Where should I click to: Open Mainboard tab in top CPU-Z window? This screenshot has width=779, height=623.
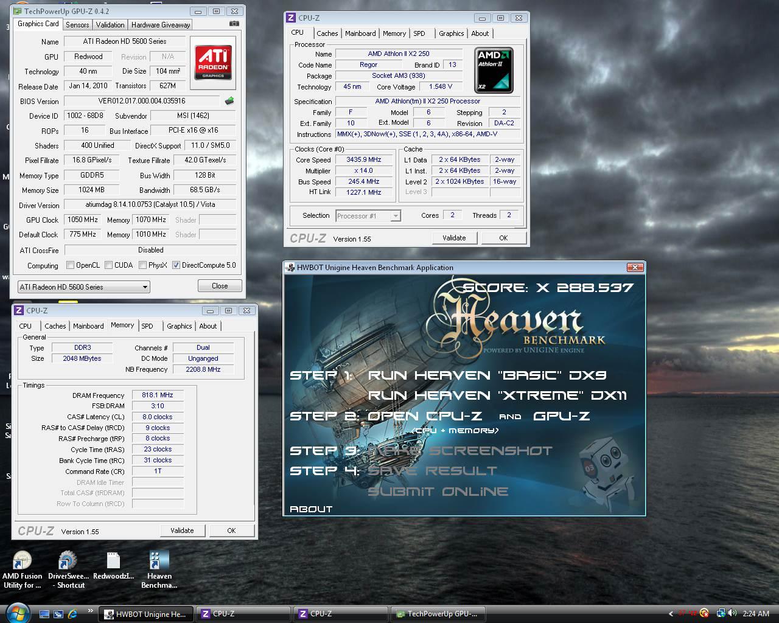(x=360, y=33)
